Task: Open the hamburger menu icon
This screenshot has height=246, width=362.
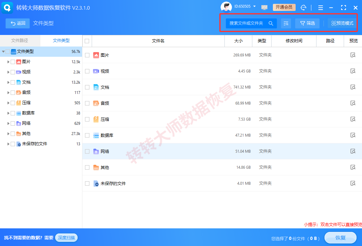Action: pyautogui.click(x=320, y=8)
